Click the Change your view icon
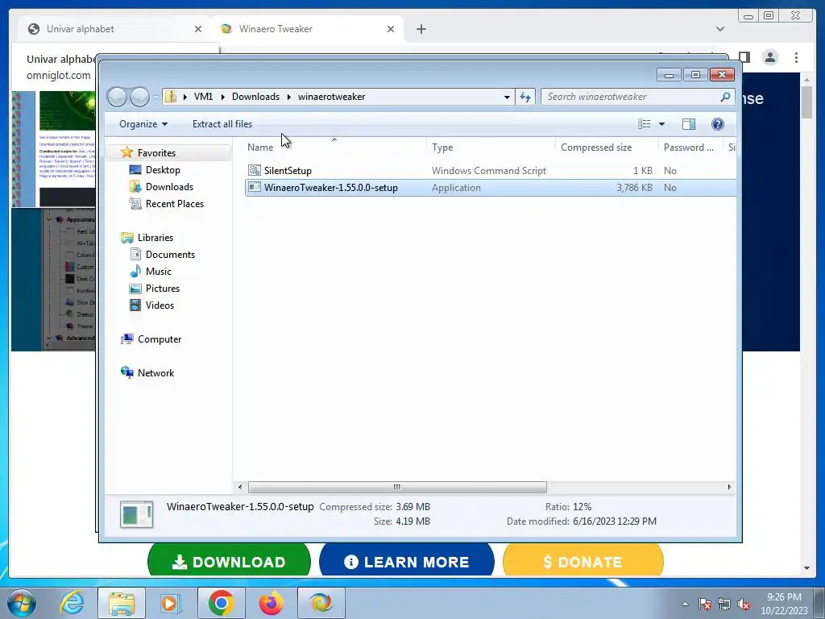Screen dimensions: 825x619 pyautogui.click(x=644, y=124)
